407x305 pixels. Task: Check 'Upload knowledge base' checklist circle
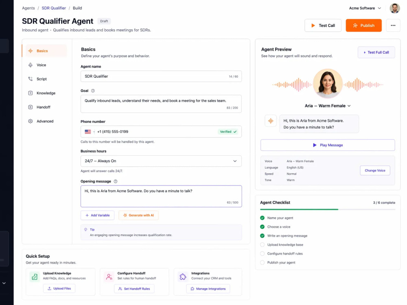[262, 244]
